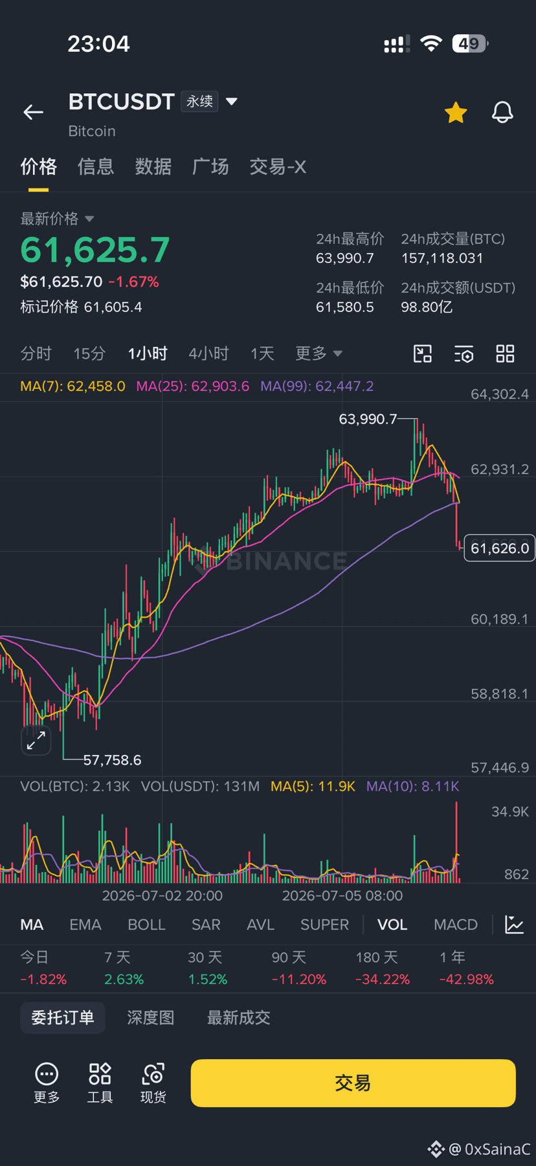Tap MA(99) indicator value label
The image size is (536, 1166).
317,387
